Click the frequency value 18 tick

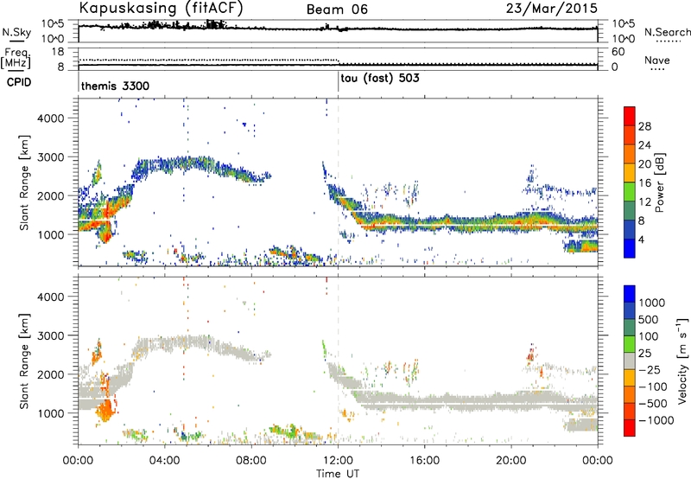pos(59,52)
